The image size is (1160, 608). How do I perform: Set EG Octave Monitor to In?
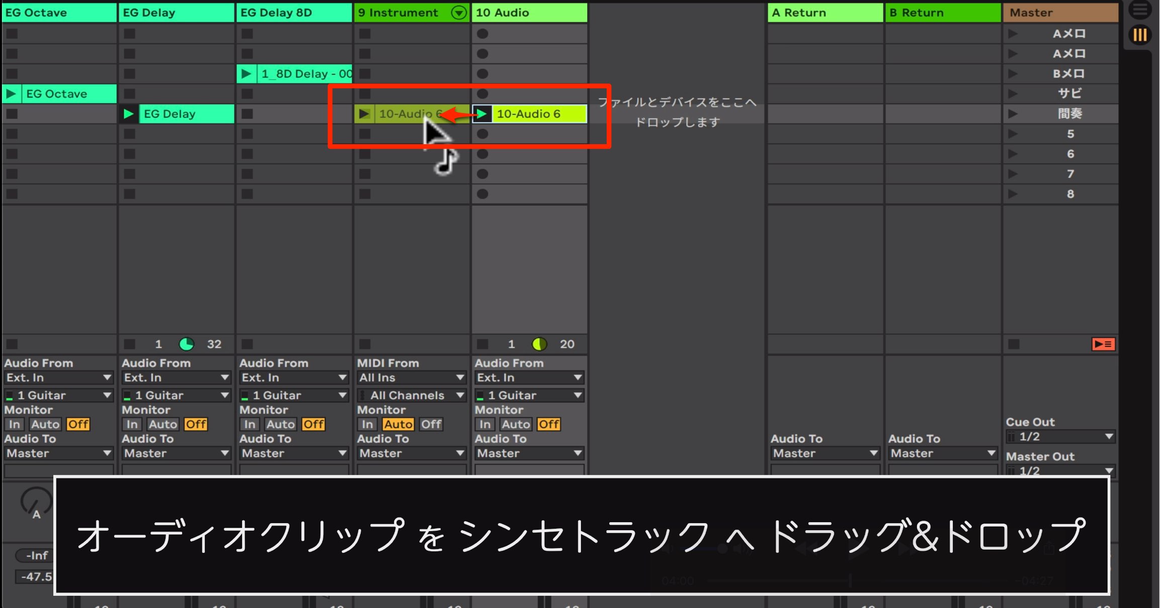coord(15,424)
